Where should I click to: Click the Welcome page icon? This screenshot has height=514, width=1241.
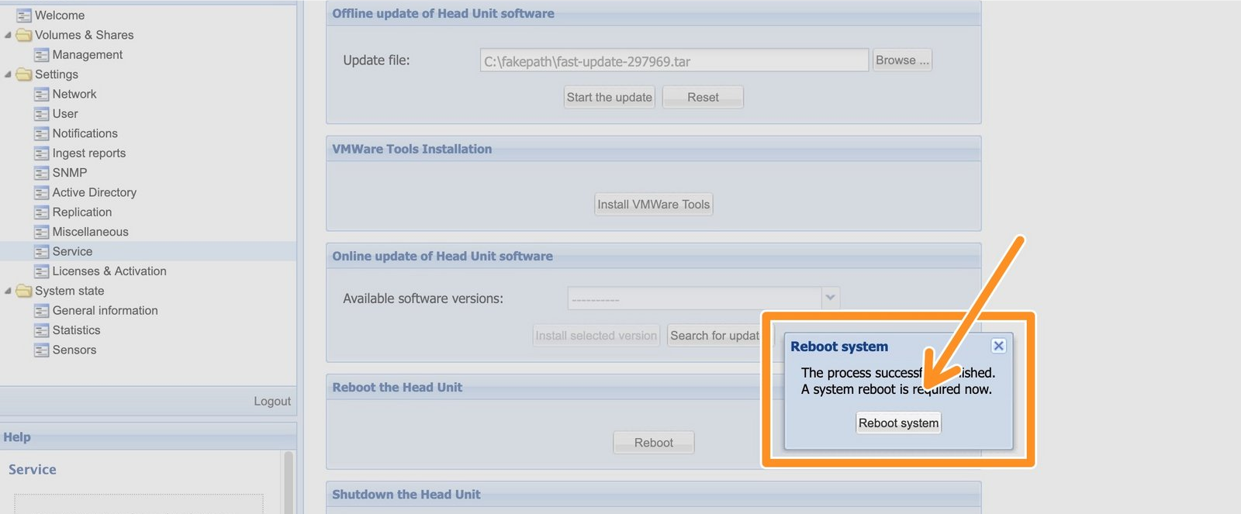24,16
